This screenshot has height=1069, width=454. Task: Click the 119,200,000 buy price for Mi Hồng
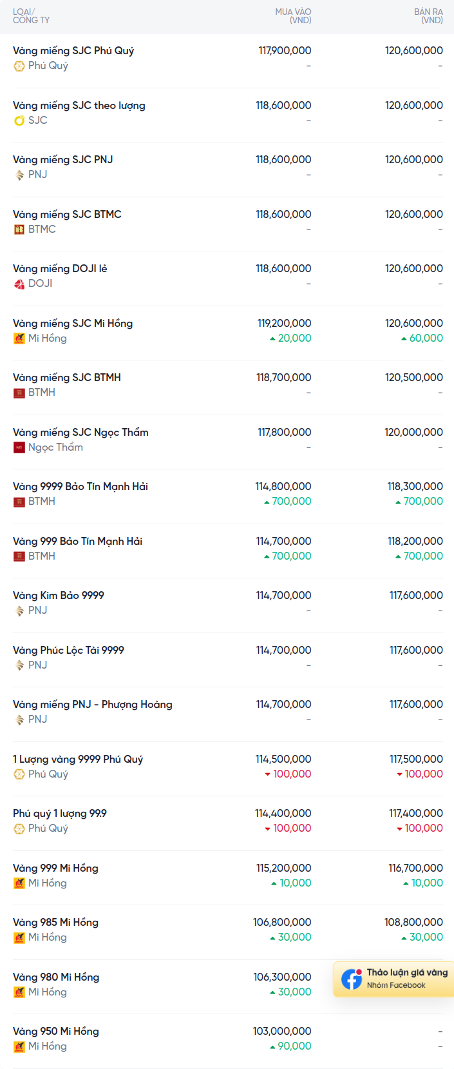point(284,324)
